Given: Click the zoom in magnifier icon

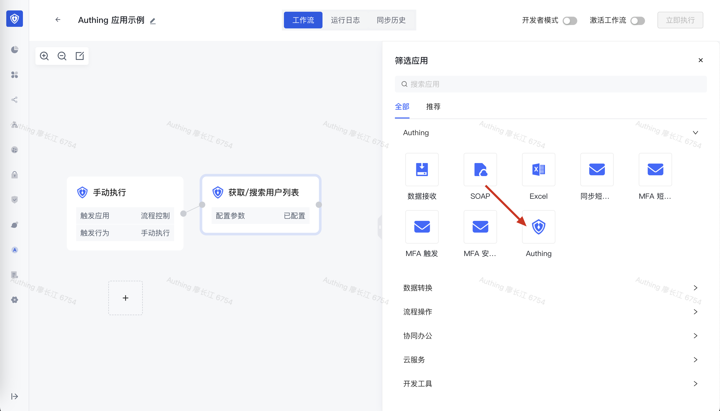Looking at the screenshot, I should [44, 56].
